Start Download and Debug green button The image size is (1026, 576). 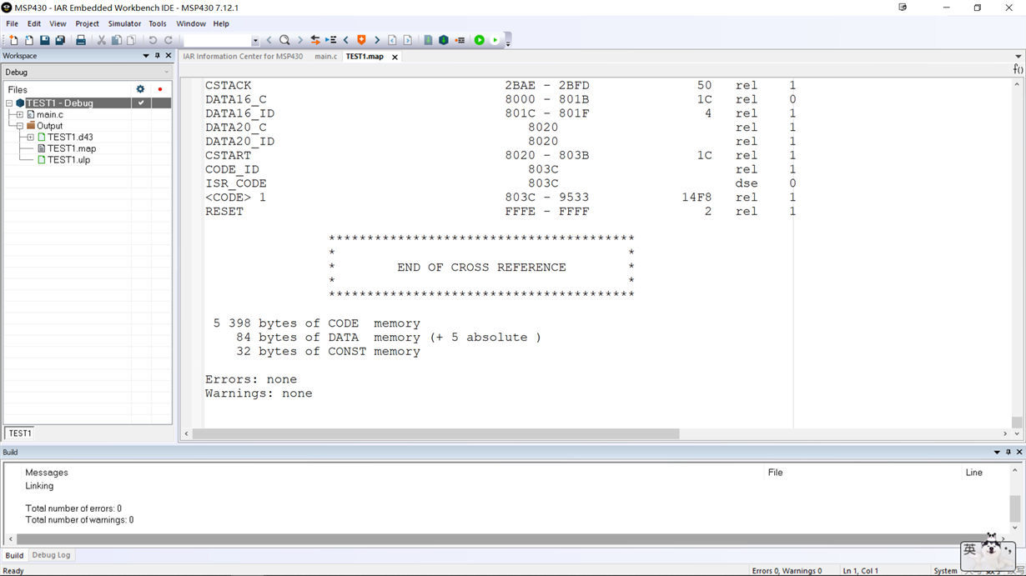480,40
